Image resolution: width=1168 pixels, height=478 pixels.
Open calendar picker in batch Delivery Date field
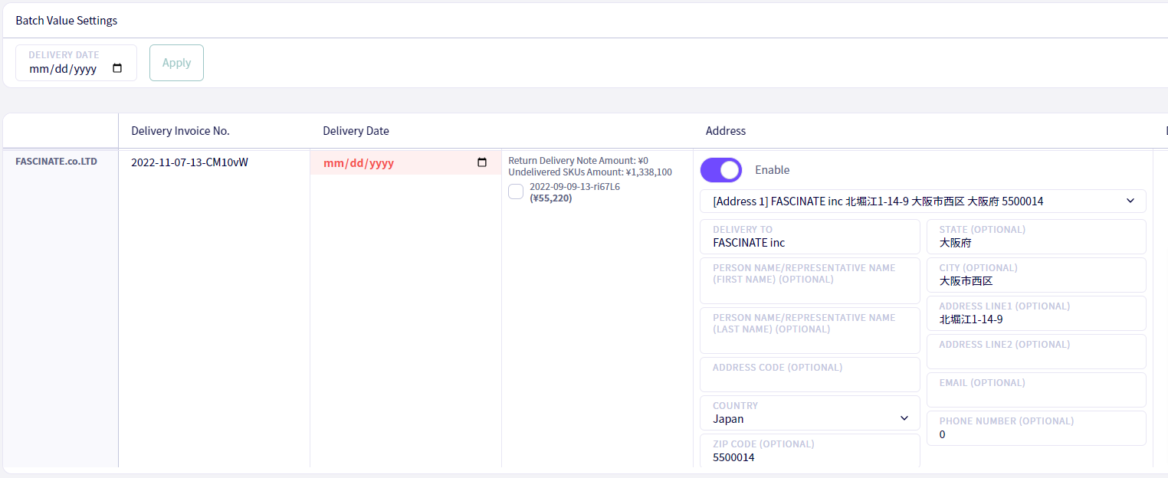(x=117, y=68)
